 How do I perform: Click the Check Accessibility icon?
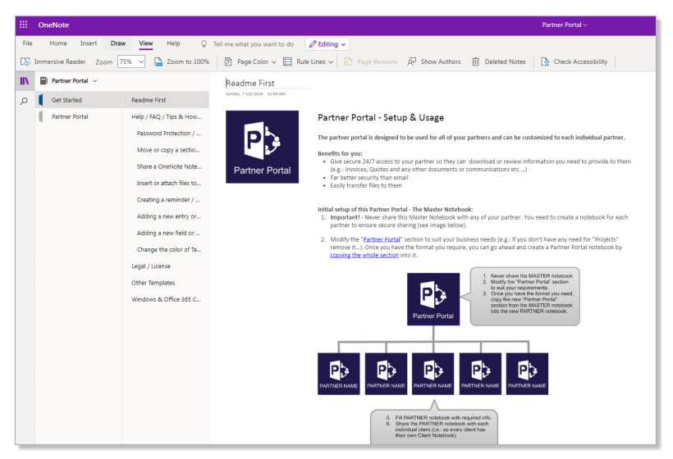click(x=545, y=61)
